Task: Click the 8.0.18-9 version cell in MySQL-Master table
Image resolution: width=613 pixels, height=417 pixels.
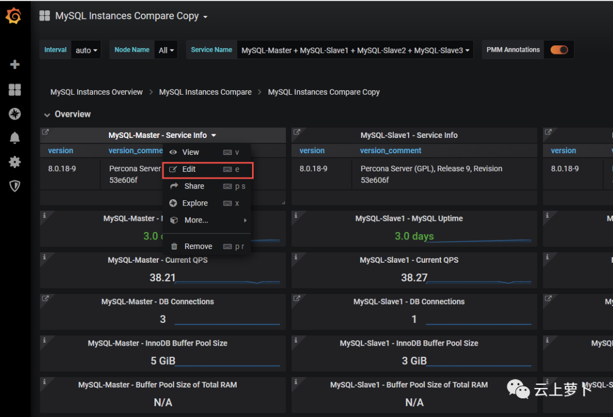Action: (x=62, y=169)
